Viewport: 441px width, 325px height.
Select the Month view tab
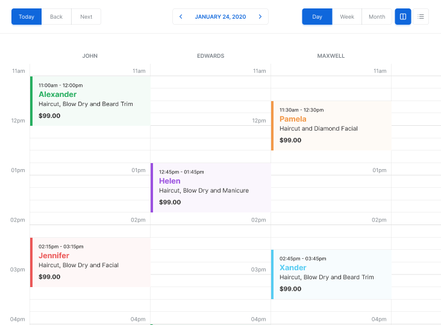377,17
